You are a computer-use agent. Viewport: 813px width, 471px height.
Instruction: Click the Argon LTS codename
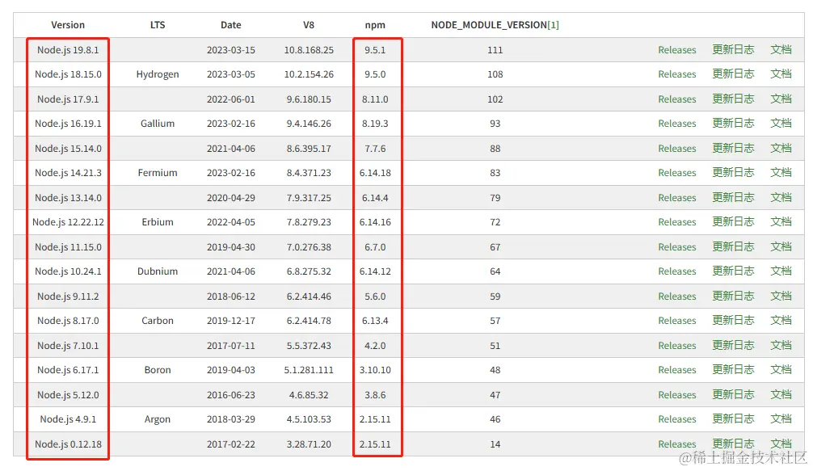click(157, 418)
